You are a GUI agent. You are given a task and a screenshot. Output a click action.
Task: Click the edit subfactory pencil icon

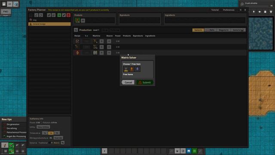[64, 15]
